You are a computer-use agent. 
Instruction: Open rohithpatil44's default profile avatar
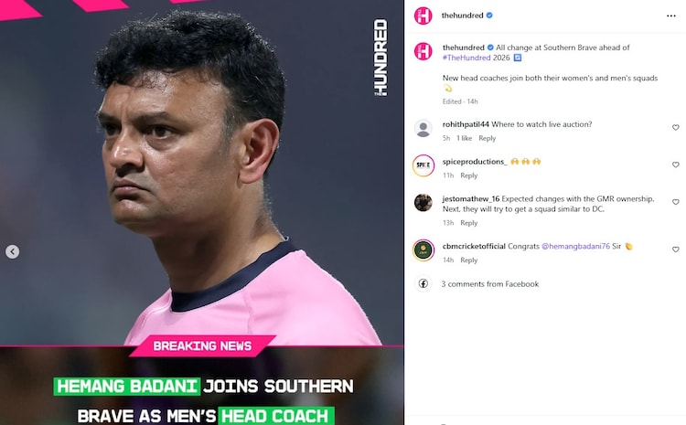click(x=423, y=128)
